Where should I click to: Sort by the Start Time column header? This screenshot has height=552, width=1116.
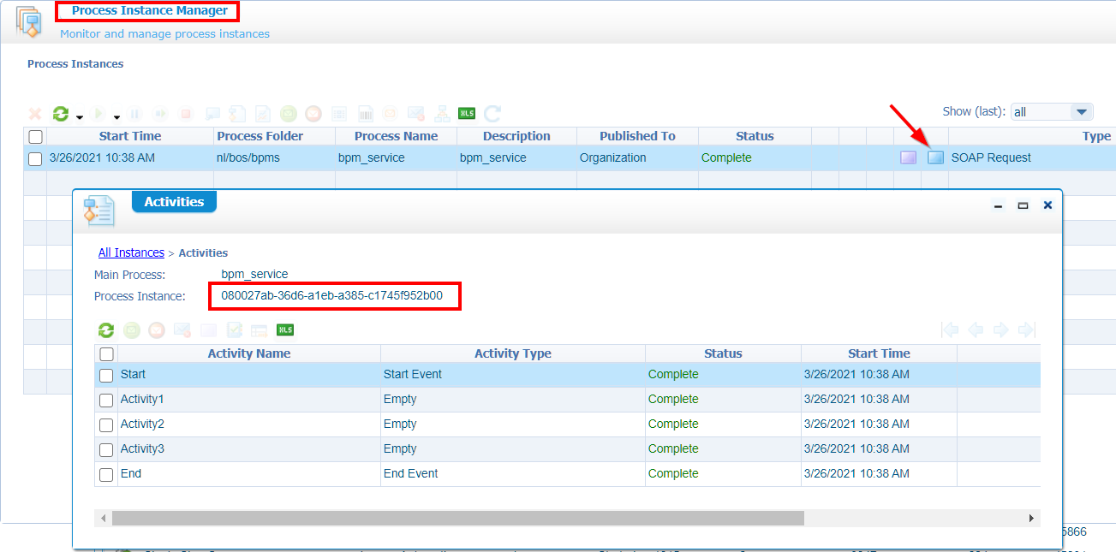129,136
